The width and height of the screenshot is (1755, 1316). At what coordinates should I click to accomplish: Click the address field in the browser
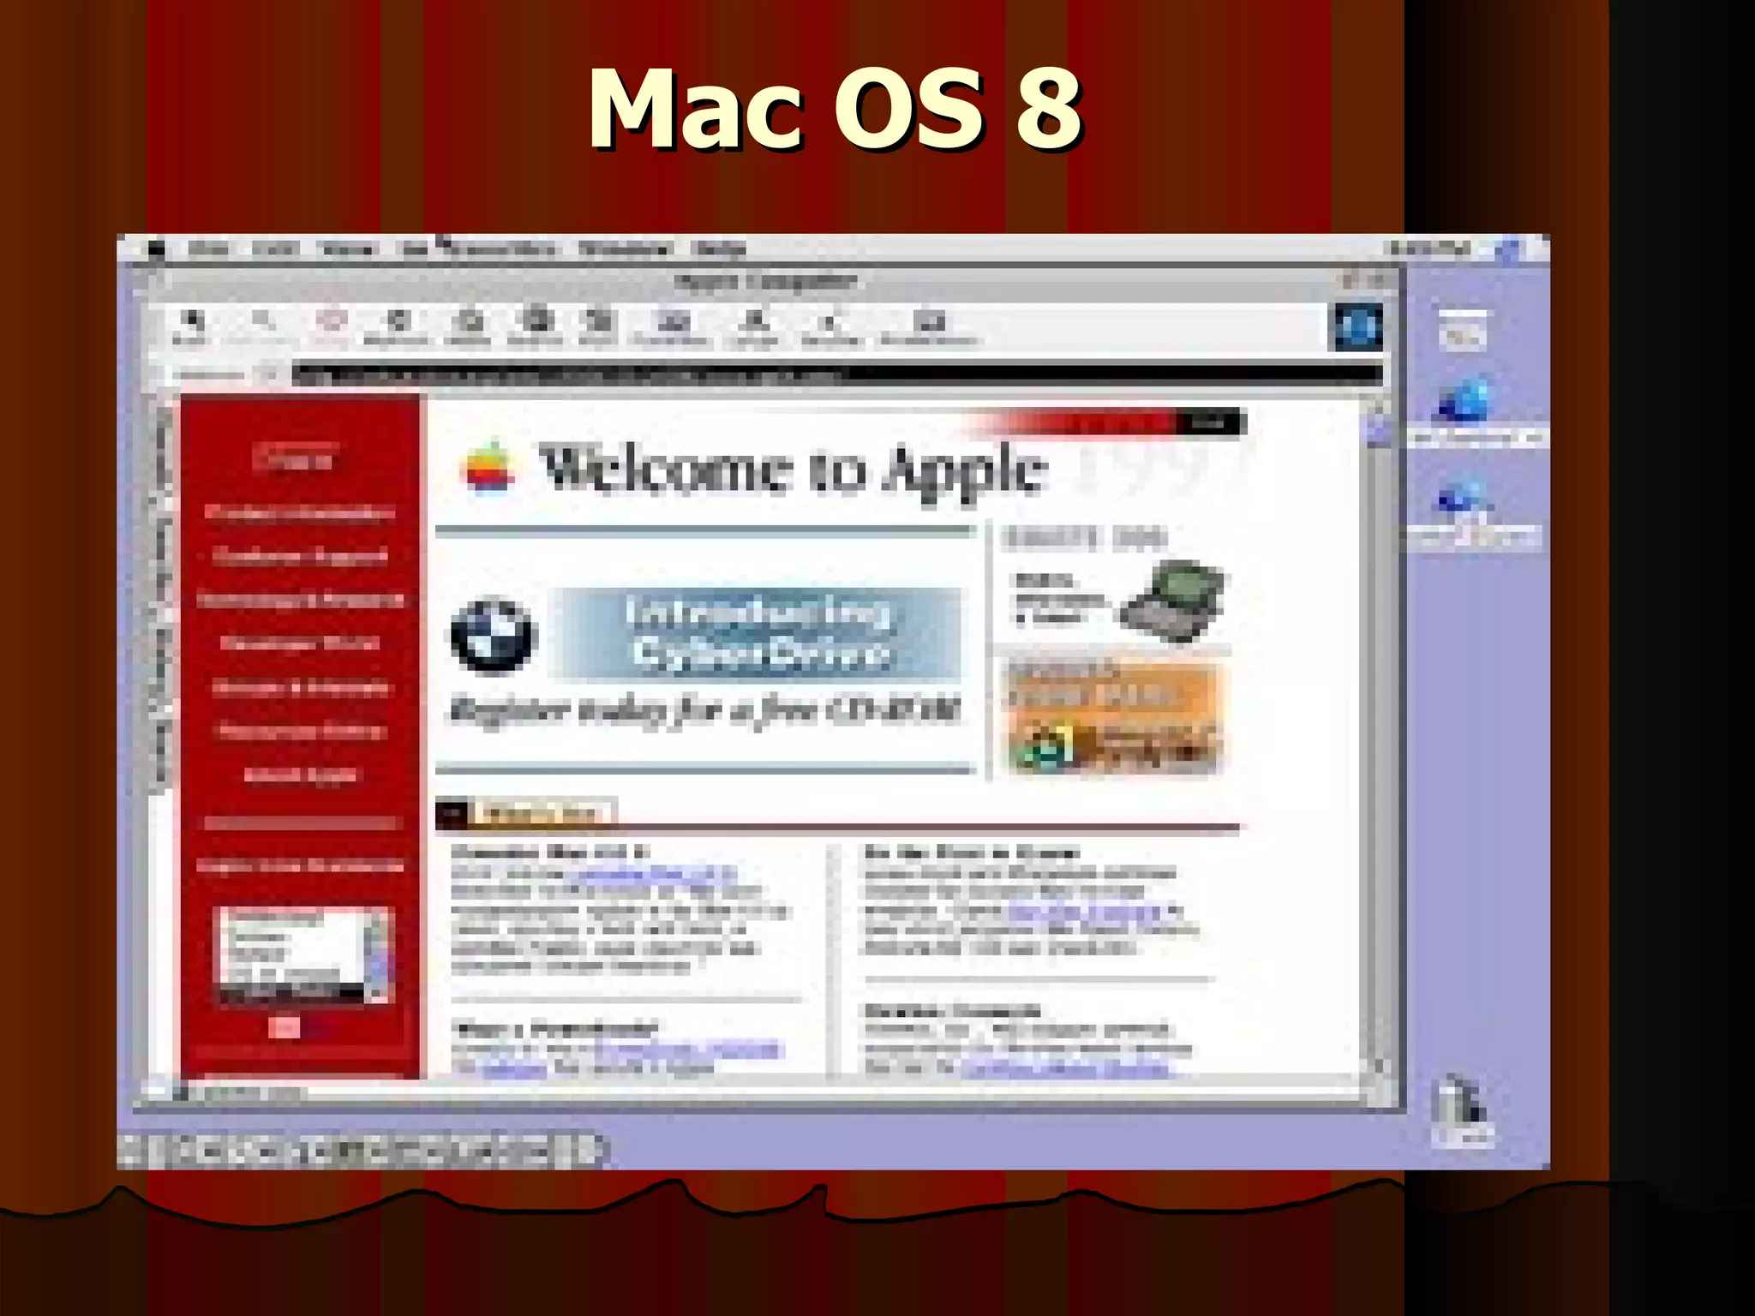coord(836,374)
